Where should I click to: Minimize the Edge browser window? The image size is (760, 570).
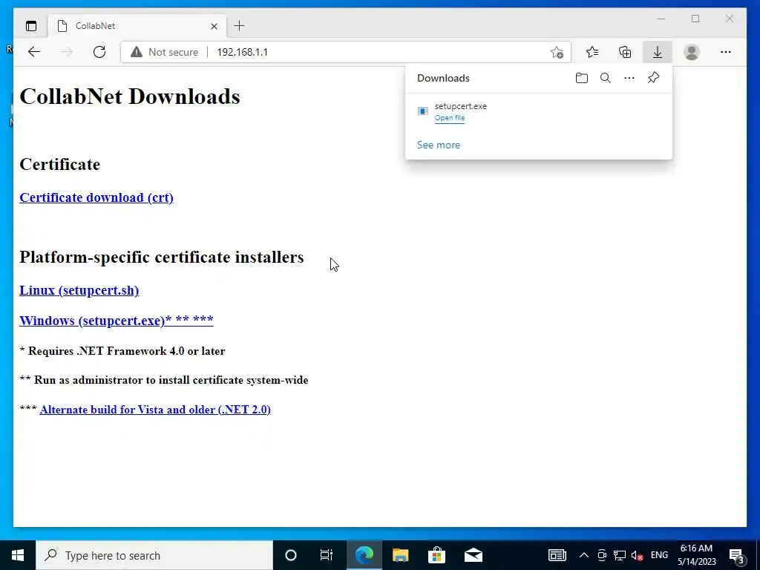(x=661, y=19)
